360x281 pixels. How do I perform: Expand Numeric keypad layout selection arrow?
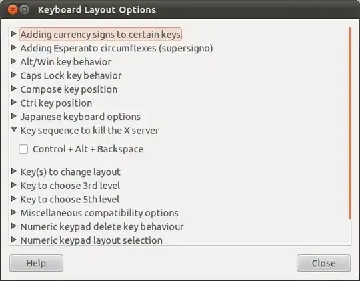click(x=14, y=240)
